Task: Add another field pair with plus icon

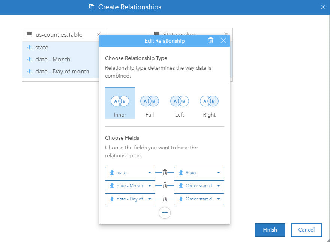Action: pyautogui.click(x=165, y=213)
